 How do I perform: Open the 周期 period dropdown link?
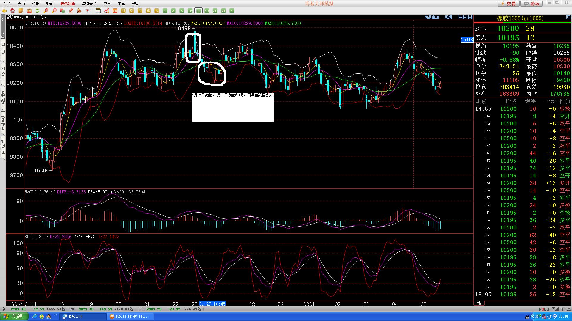(x=448, y=17)
